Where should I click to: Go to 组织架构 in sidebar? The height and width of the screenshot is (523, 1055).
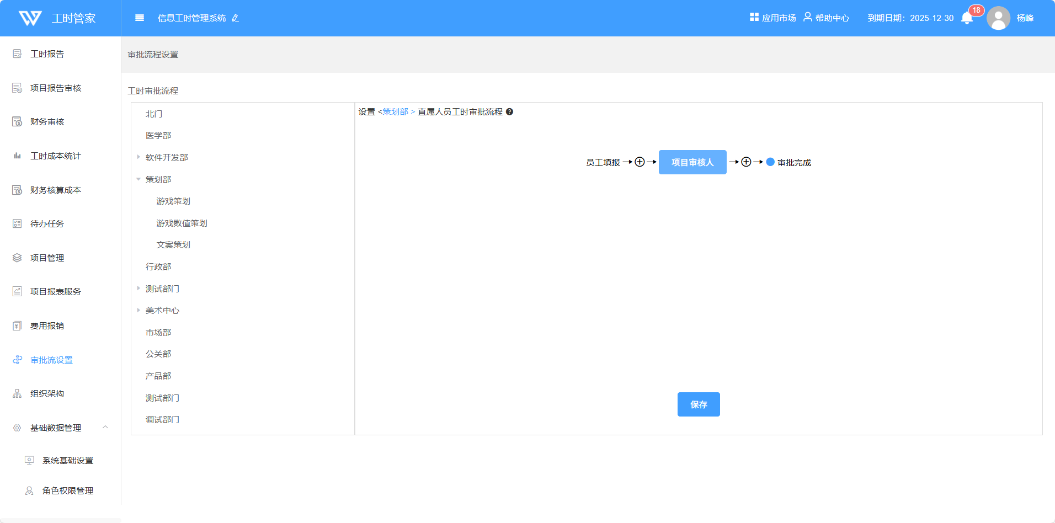pos(47,394)
